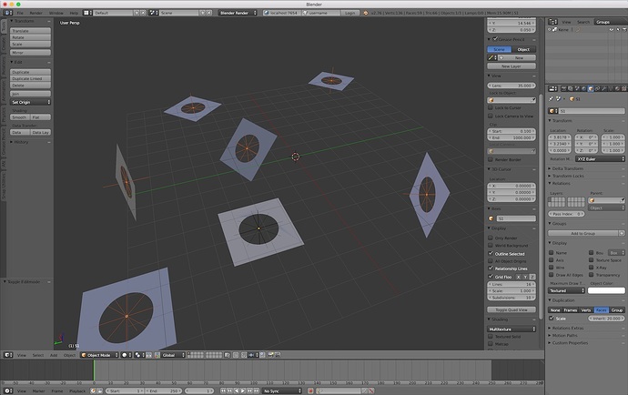Viewport: 628px width, 395px height.
Task: Open File menu
Action: (x=20, y=13)
